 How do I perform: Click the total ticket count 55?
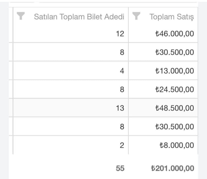point(120,168)
